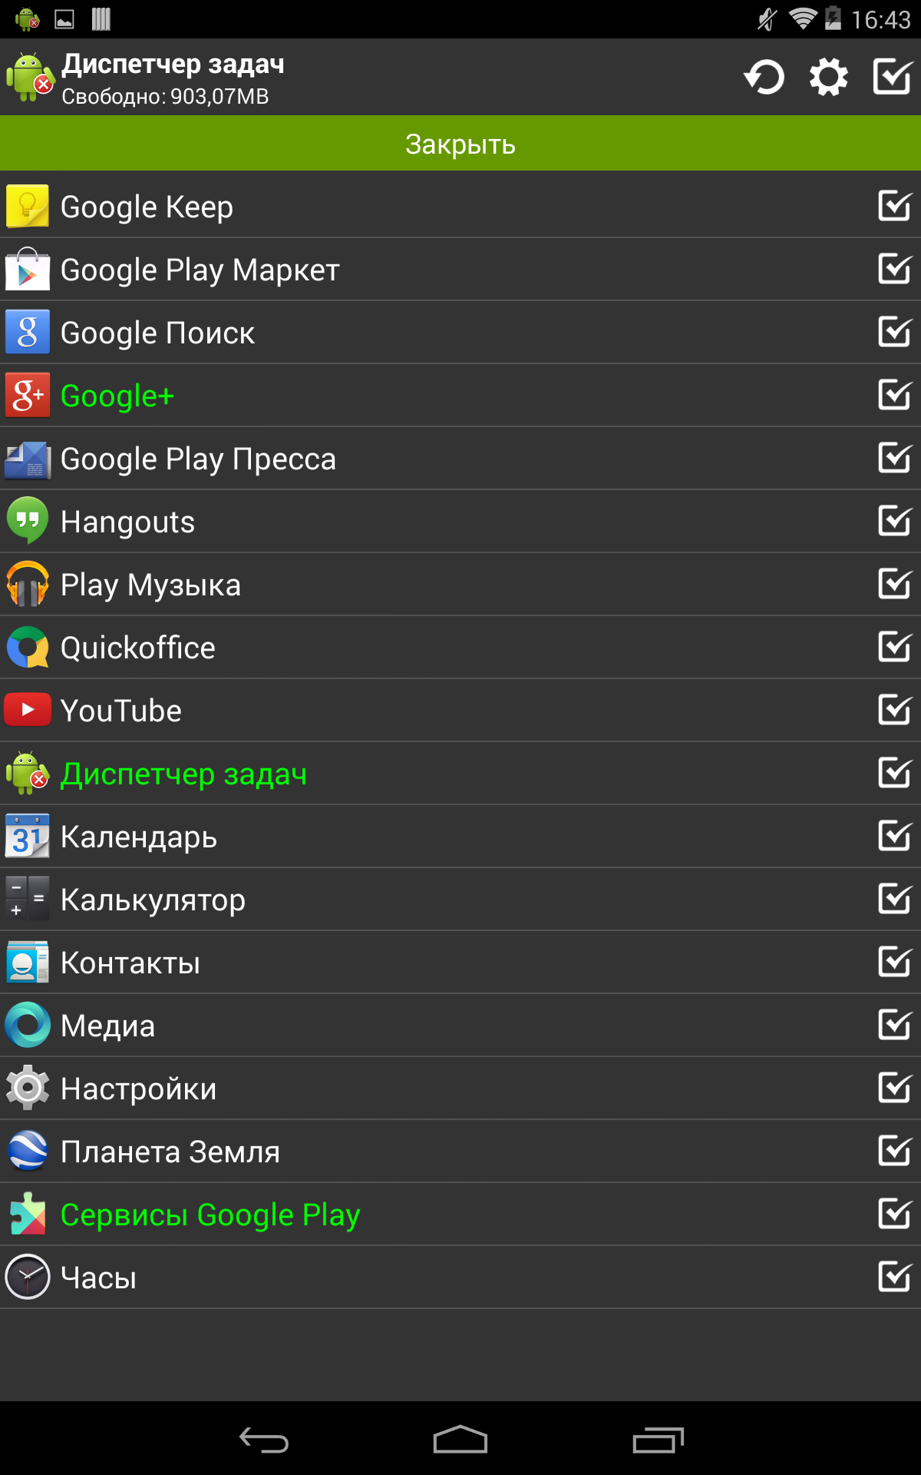Tap the Диспетчер задач header app icon
921x1475 pixels.
coord(29,77)
